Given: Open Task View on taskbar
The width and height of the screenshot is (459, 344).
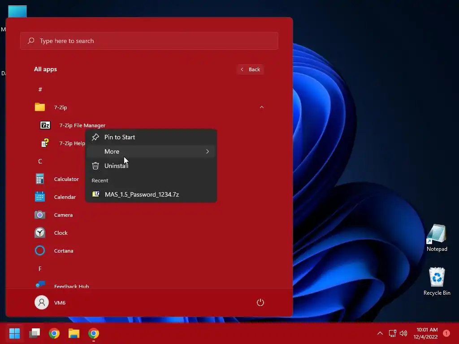Looking at the screenshot, I should click(35, 333).
